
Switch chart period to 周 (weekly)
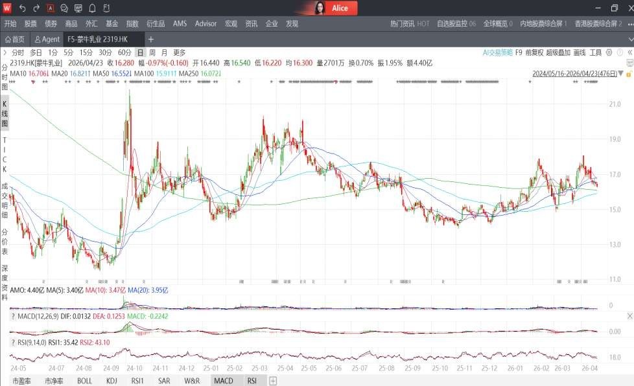pyautogui.click(x=152, y=52)
